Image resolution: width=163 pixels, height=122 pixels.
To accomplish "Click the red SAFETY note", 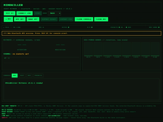I will pyautogui.click(x=64, y=118).
